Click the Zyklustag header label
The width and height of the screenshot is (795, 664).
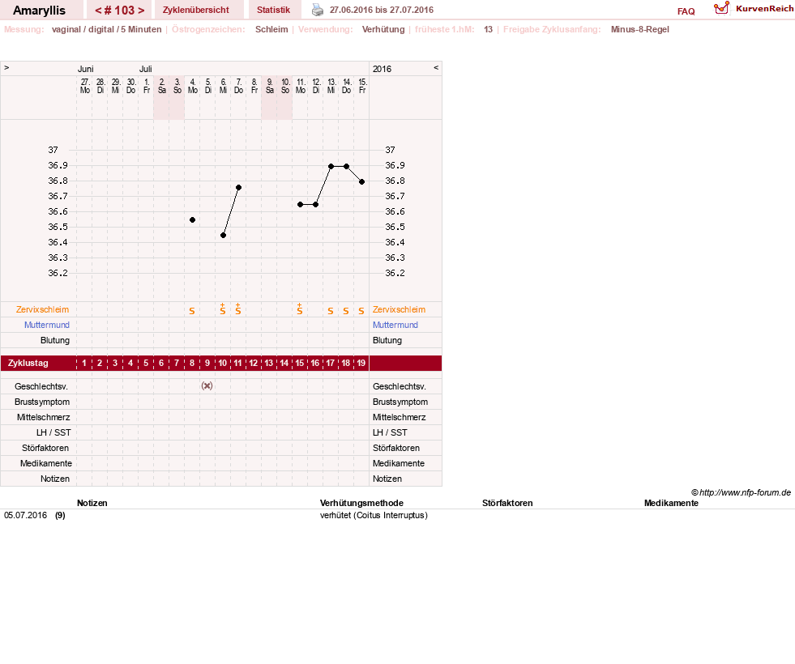(x=28, y=363)
